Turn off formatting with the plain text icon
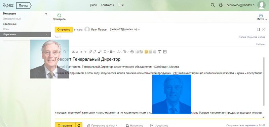 (x=165, y=52)
